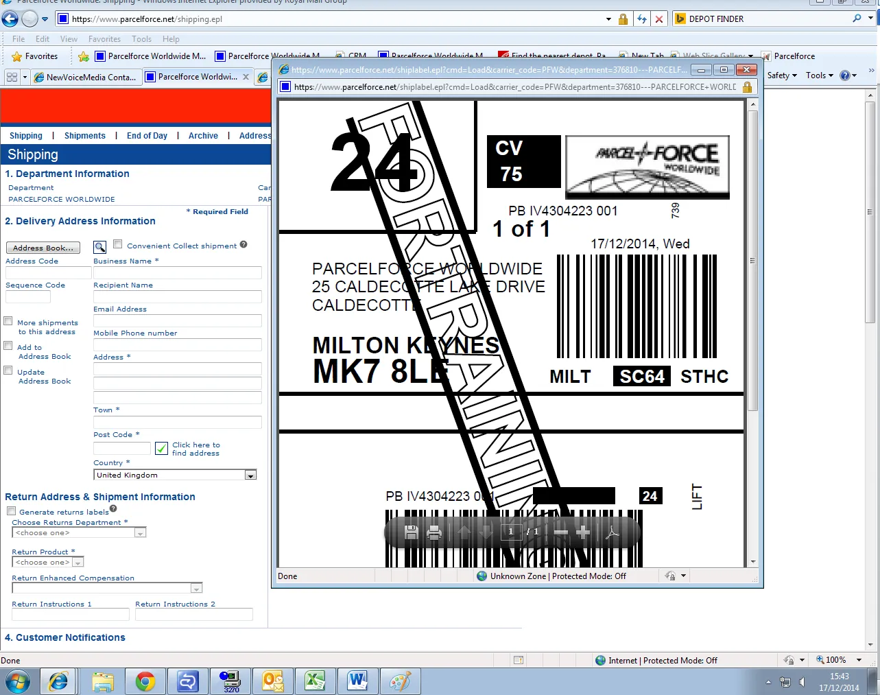This screenshot has width=880, height=695.
Task: Go to the Shipments navigation tab
Action: tap(85, 136)
